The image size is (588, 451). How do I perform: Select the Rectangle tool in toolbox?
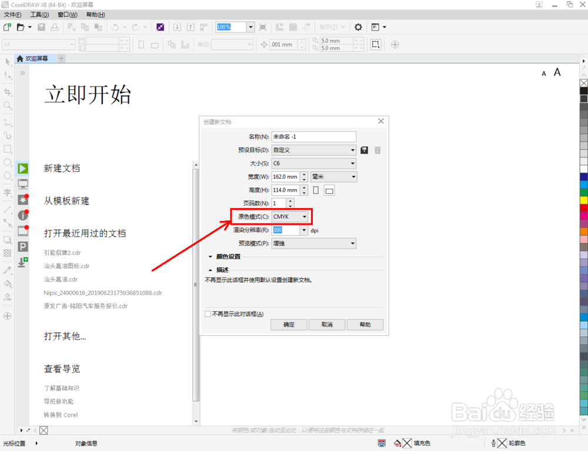8,149
